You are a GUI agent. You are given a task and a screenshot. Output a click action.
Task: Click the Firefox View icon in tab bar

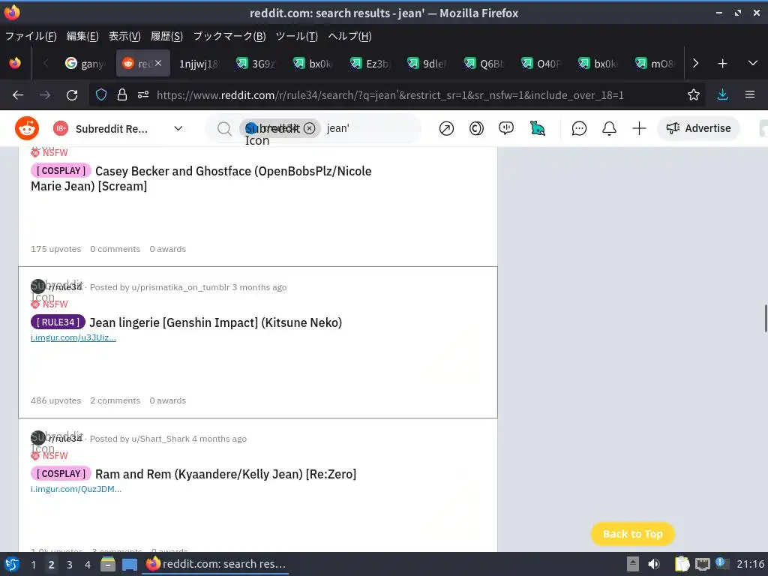(15, 63)
